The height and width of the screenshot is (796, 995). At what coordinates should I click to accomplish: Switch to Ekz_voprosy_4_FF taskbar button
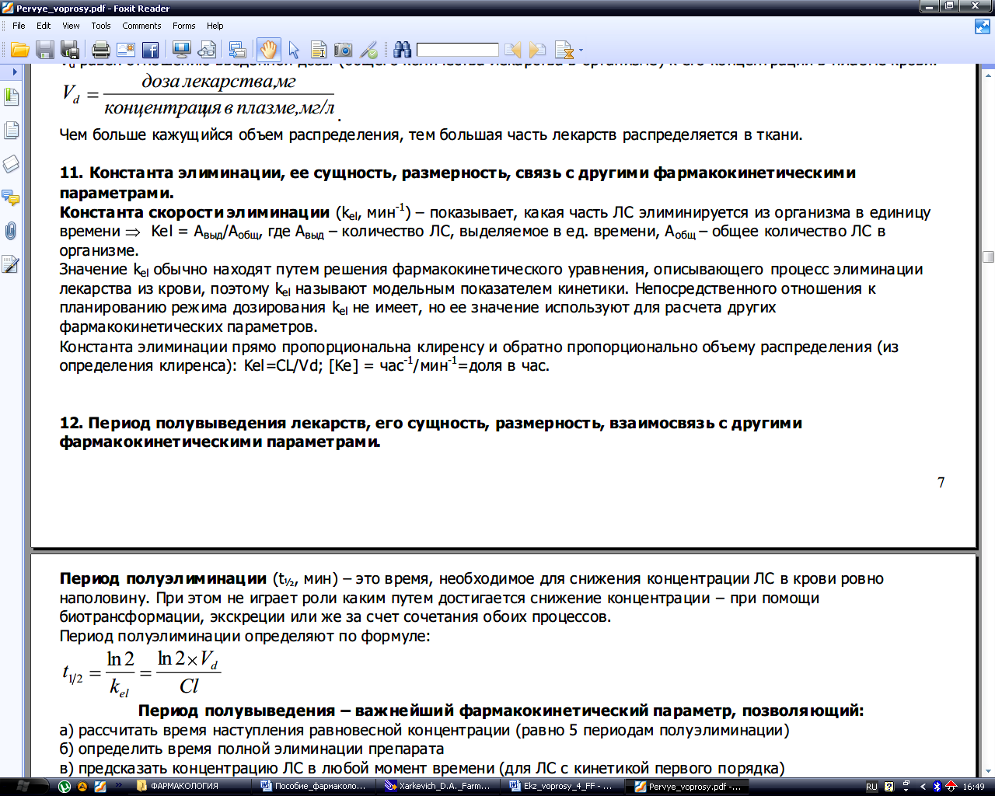[564, 787]
